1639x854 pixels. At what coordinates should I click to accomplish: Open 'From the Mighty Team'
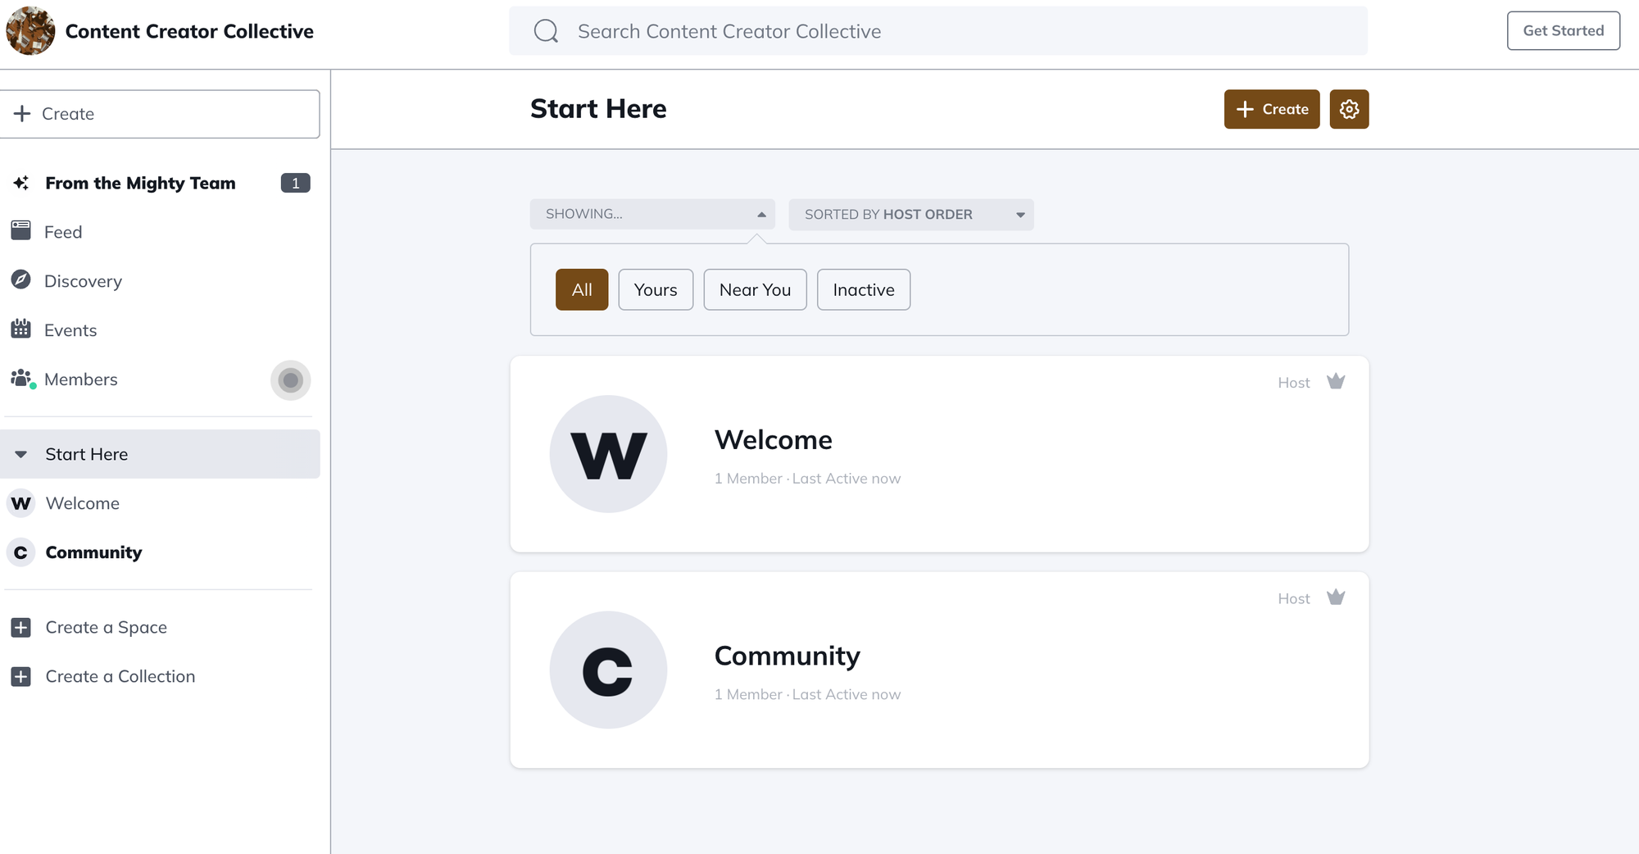point(139,183)
